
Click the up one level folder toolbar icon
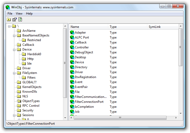(9, 19)
